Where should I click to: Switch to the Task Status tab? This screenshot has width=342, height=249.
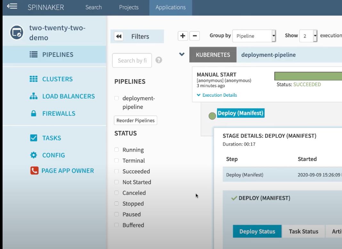click(x=303, y=231)
